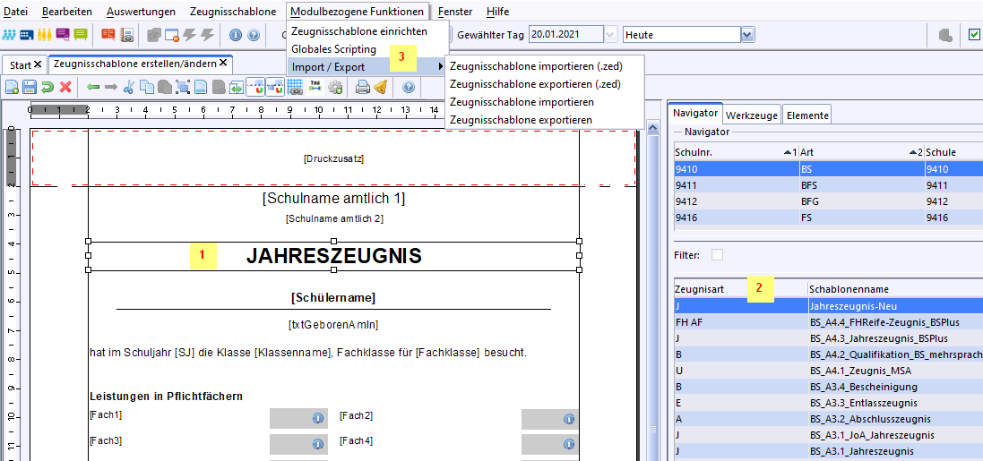Create a new template with the page-plus icon
Screen dimensions: 983x461
12,87
